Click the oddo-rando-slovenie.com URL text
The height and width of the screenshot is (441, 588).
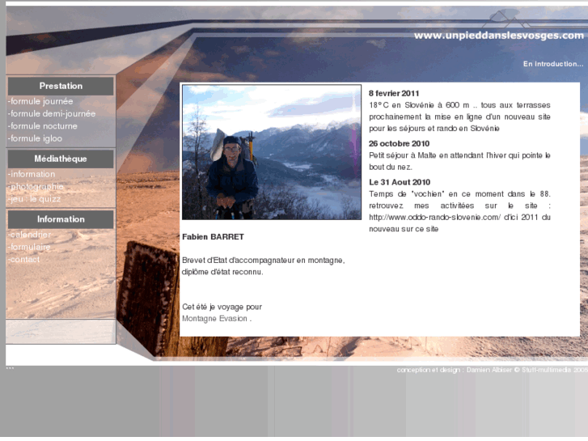pos(434,218)
